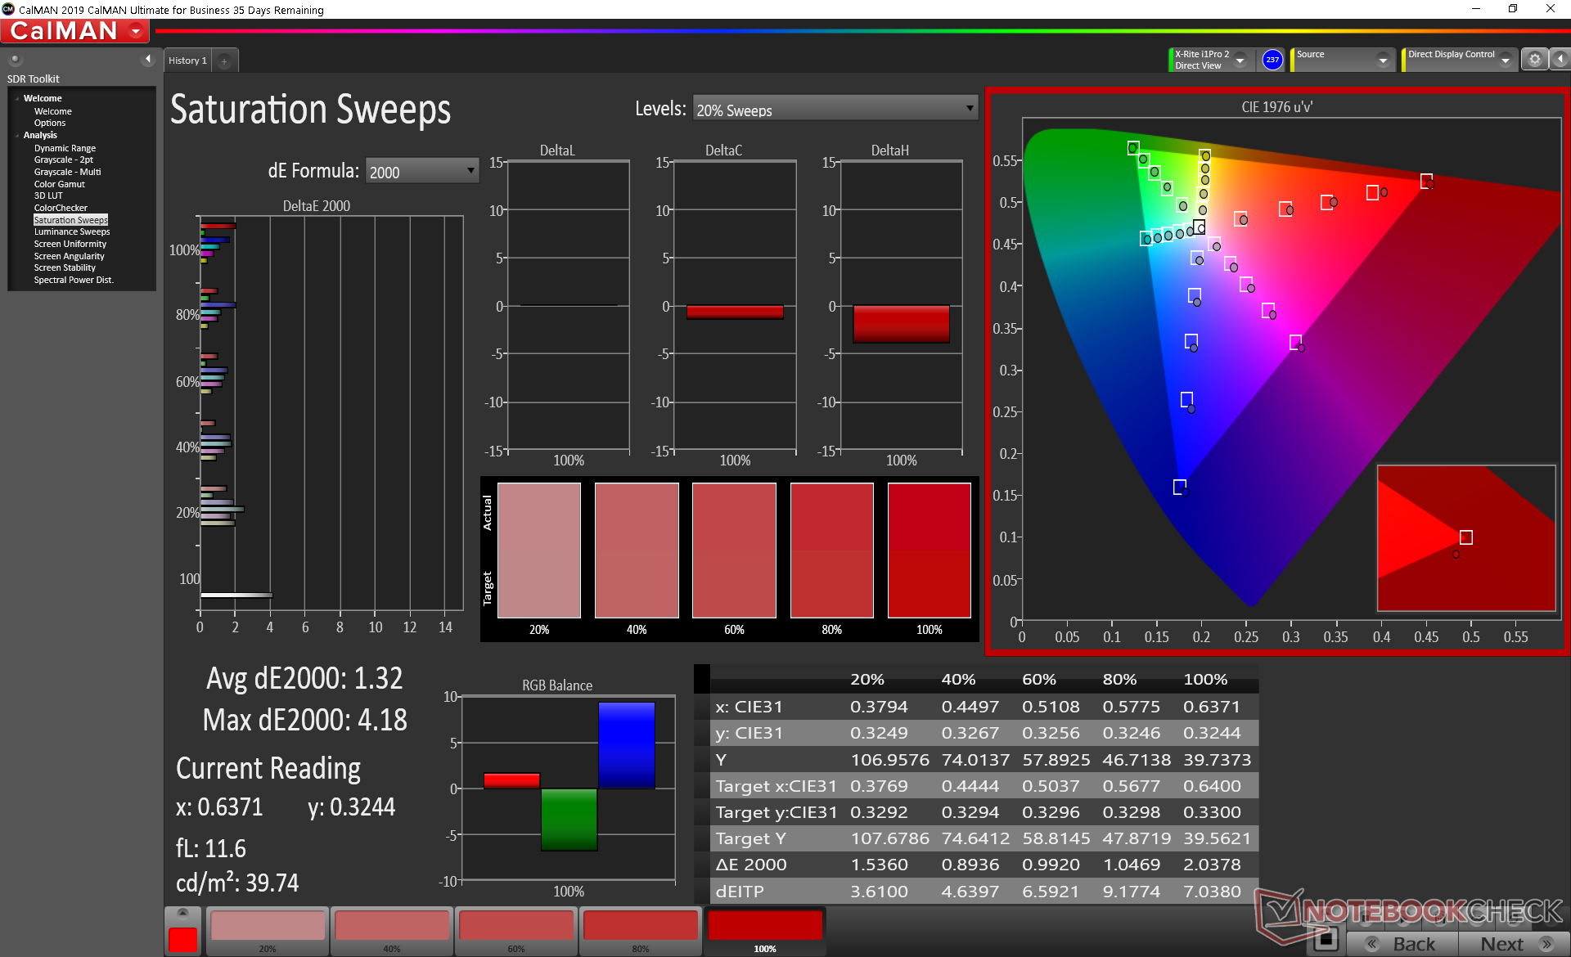Open the Direct Display Control dropdown
This screenshot has height=957, width=1571.
point(1505,61)
